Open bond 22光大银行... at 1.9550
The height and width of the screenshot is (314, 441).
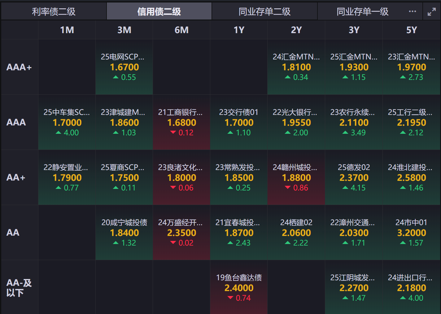click(x=296, y=122)
